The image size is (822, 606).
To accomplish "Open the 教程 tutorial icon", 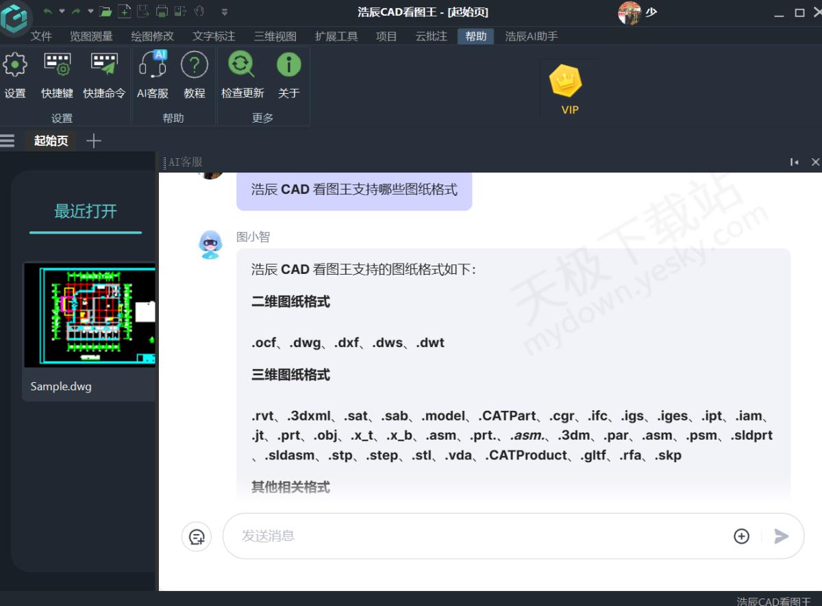I will tap(195, 66).
